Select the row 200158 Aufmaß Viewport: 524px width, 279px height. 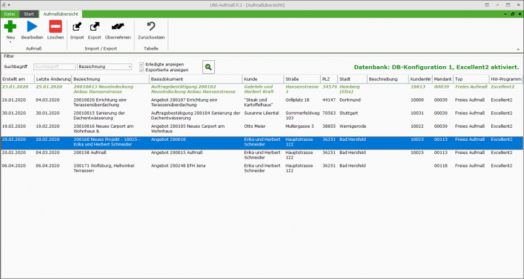point(261,155)
